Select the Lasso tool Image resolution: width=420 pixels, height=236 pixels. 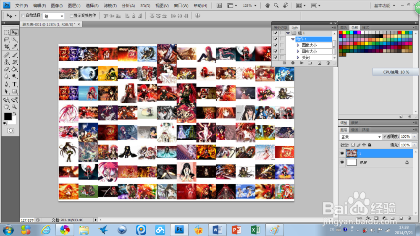coord(6,39)
